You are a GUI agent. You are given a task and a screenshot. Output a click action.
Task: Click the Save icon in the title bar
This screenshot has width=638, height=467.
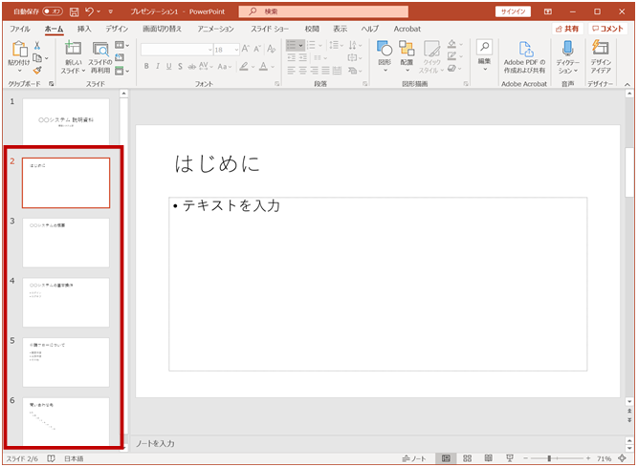click(x=74, y=11)
